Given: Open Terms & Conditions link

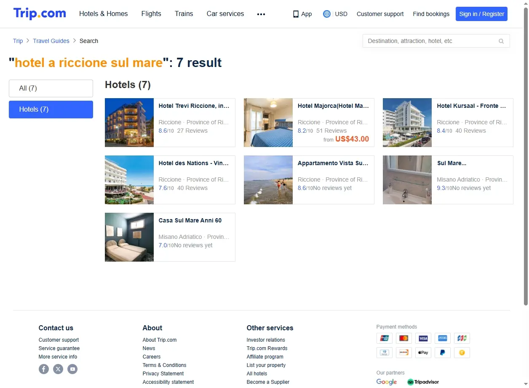Looking at the screenshot, I should pyautogui.click(x=164, y=365).
